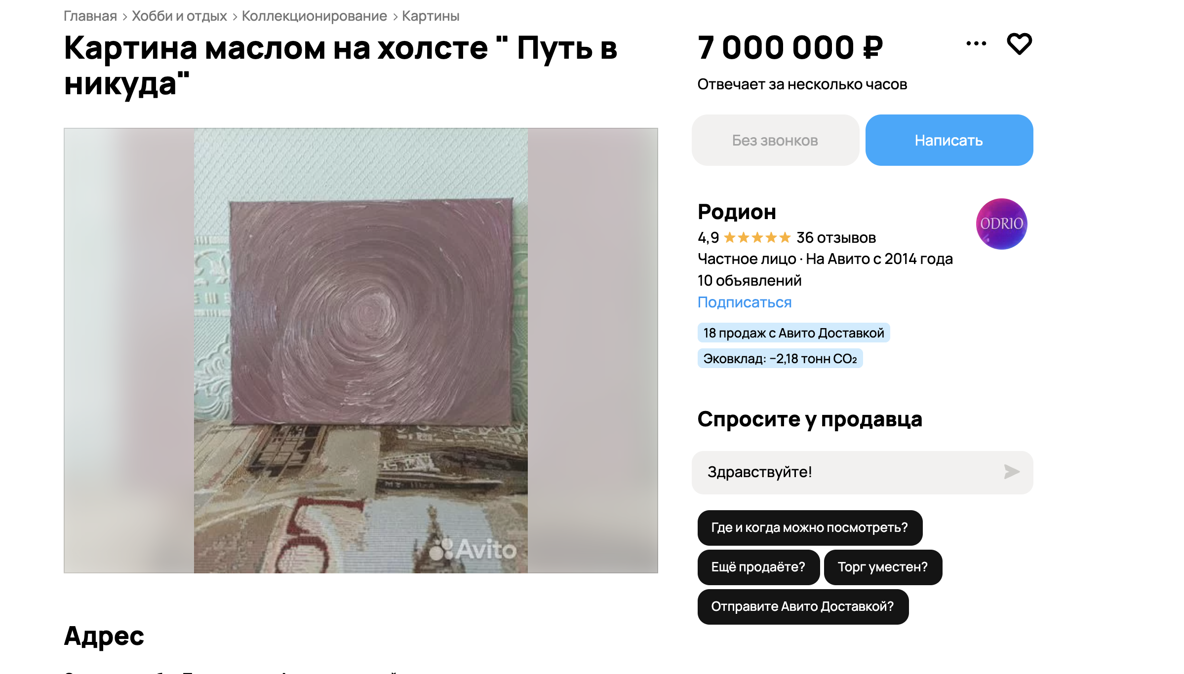Image resolution: width=1184 pixels, height=674 pixels.
Task: Select quick question Торг уместен?
Action: coord(882,567)
